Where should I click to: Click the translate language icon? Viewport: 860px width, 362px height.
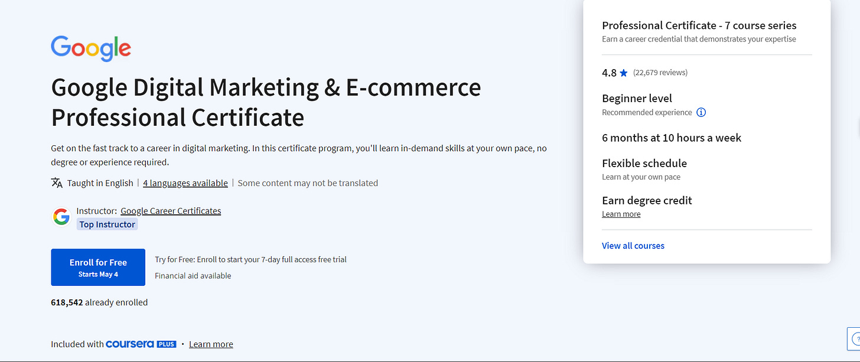tap(57, 183)
